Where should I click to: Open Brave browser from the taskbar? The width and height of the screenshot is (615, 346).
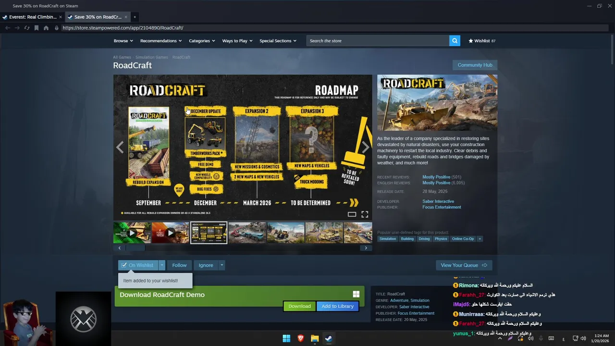pyautogui.click(x=301, y=338)
